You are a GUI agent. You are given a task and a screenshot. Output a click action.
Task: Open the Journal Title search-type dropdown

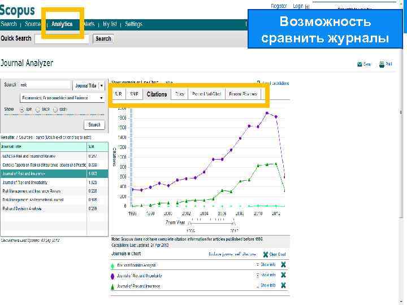click(89, 85)
